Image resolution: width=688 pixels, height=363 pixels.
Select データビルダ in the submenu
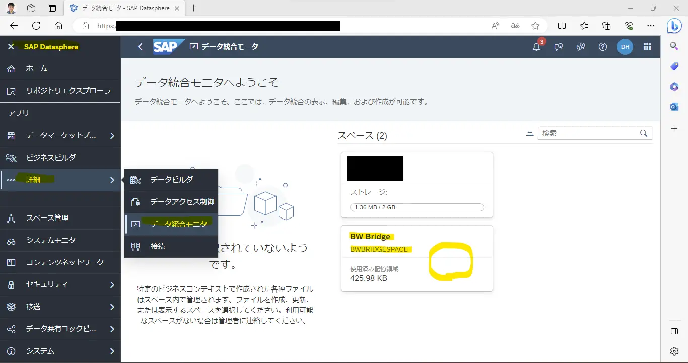click(171, 180)
